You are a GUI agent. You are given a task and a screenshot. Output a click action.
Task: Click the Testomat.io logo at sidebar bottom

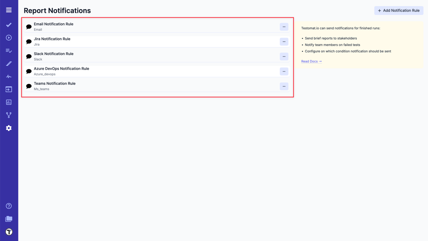tap(9, 232)
